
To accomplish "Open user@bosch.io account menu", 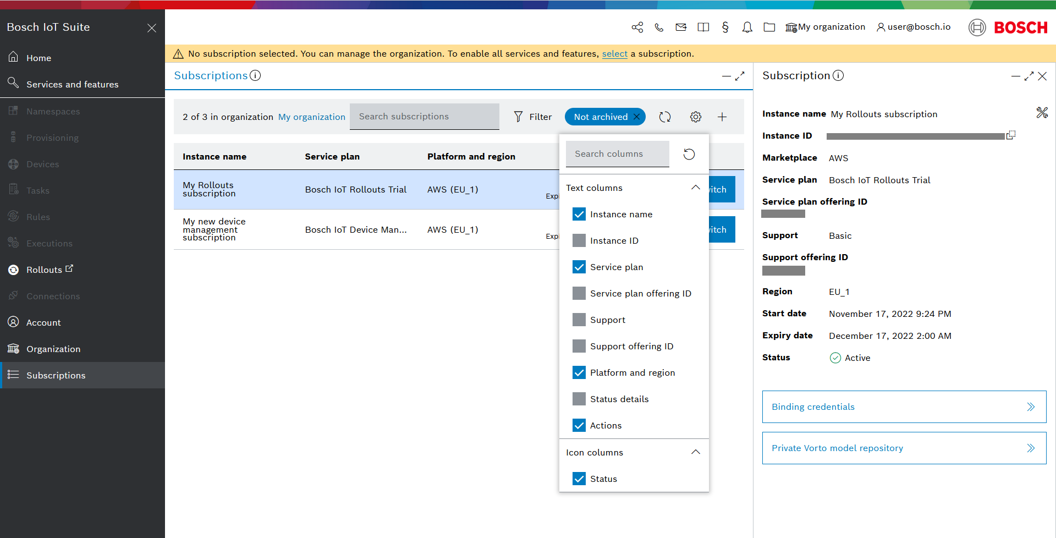I will point(914,27).
